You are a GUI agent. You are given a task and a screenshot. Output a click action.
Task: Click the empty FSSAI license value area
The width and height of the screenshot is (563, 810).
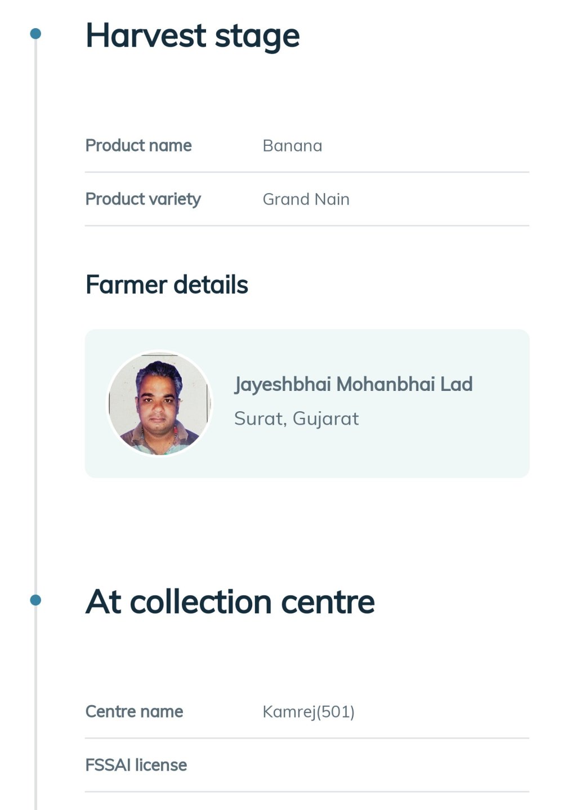394,765
